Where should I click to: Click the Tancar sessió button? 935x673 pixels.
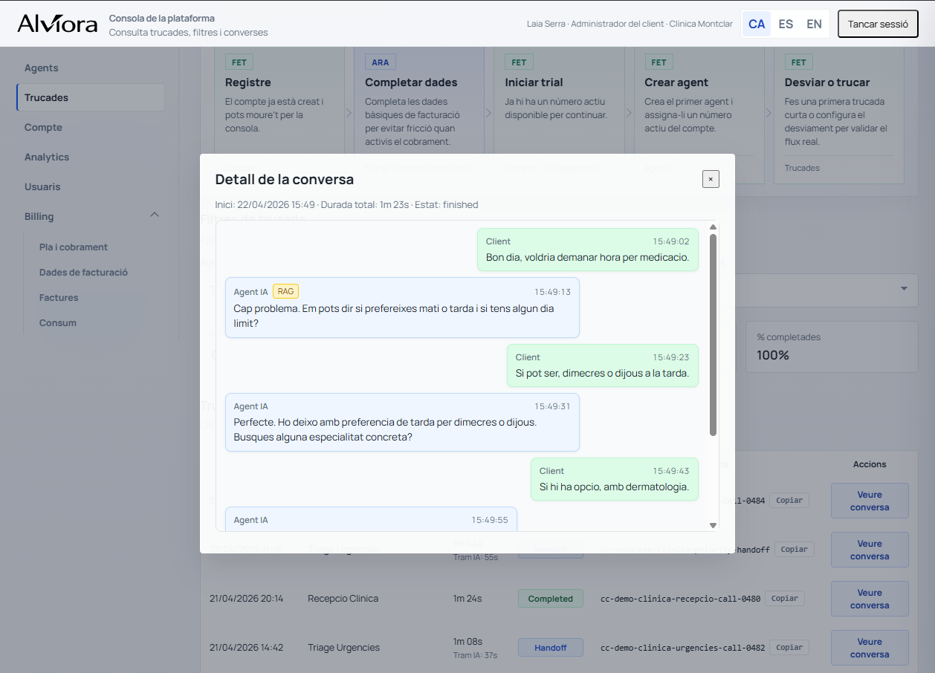pyautogui.click(x=878, y=24)
